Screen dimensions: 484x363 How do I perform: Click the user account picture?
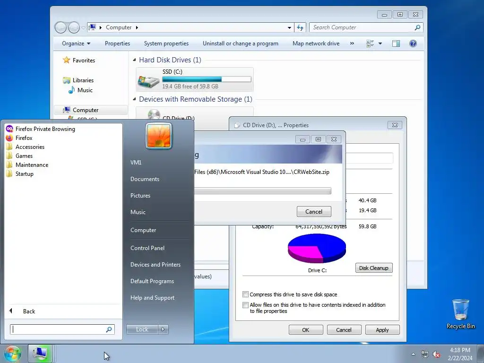pos(159,136)
